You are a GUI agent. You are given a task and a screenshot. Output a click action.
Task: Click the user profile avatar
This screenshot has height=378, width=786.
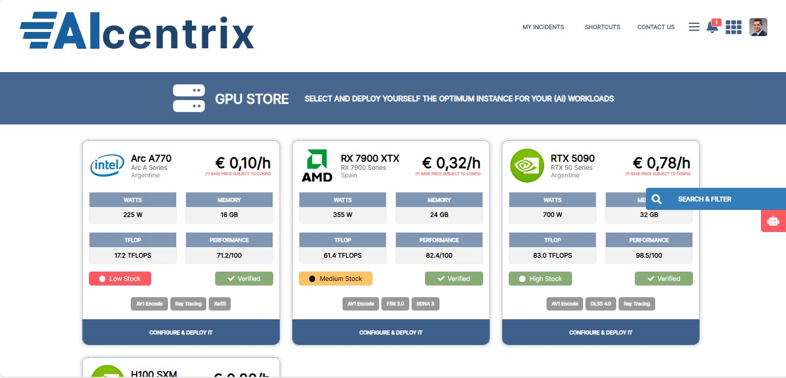pyautogui.click(x=758, y=27)
